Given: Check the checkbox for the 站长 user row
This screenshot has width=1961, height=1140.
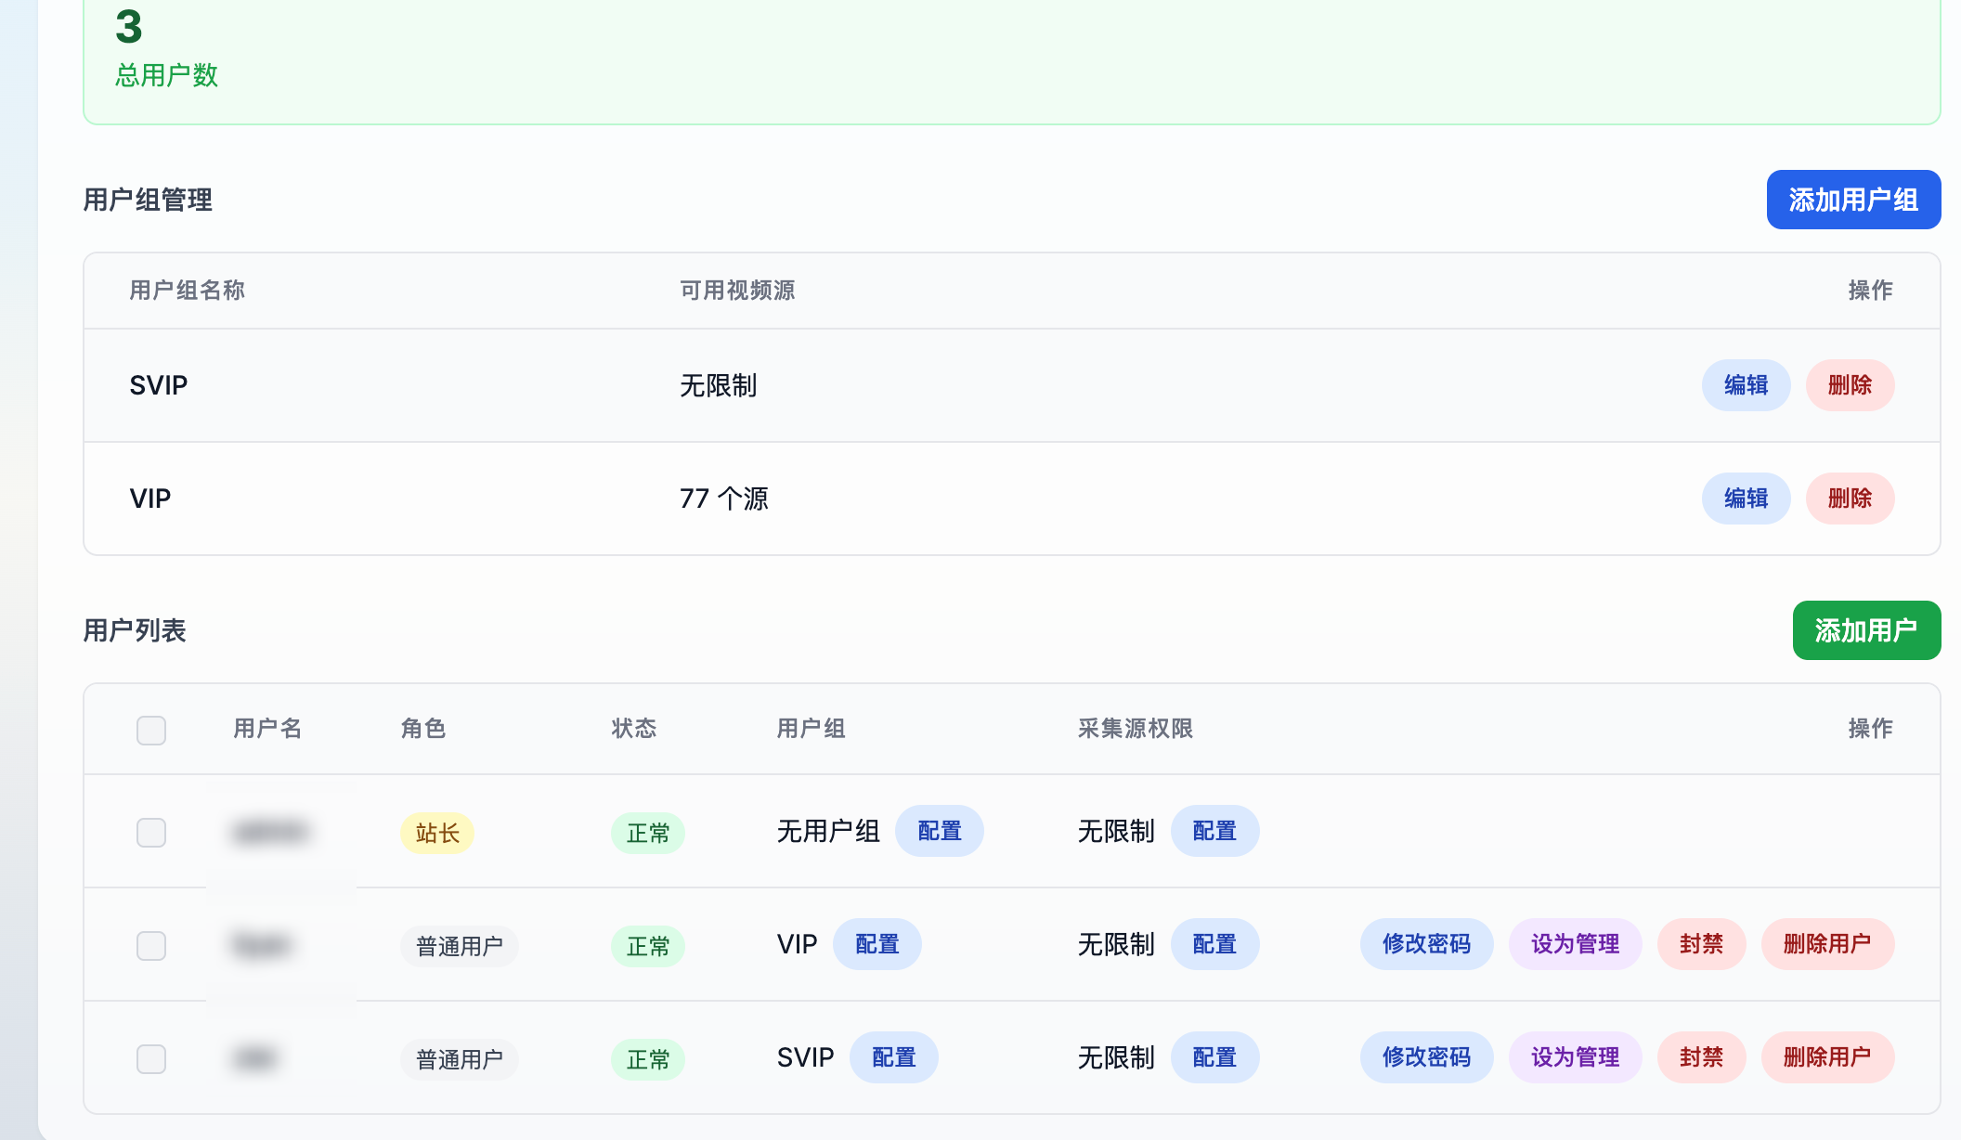Looking at the screenshot, I should click(x=150, y=833).
